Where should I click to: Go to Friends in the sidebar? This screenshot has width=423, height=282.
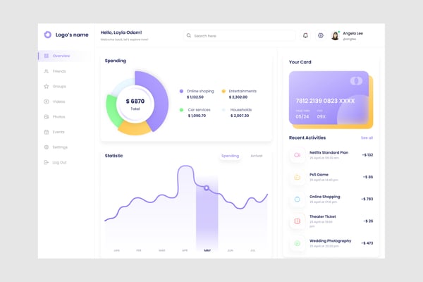59,71
